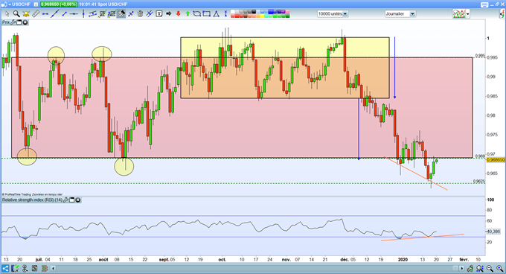Open the chart style template icon
Viewport: 506px width, 274px height.
459,14
